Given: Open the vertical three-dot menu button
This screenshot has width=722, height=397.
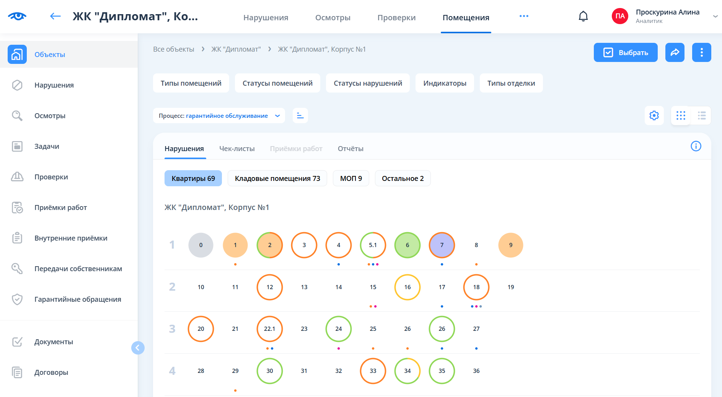Looking at the screenshot, I should click(x=701, y=52).
